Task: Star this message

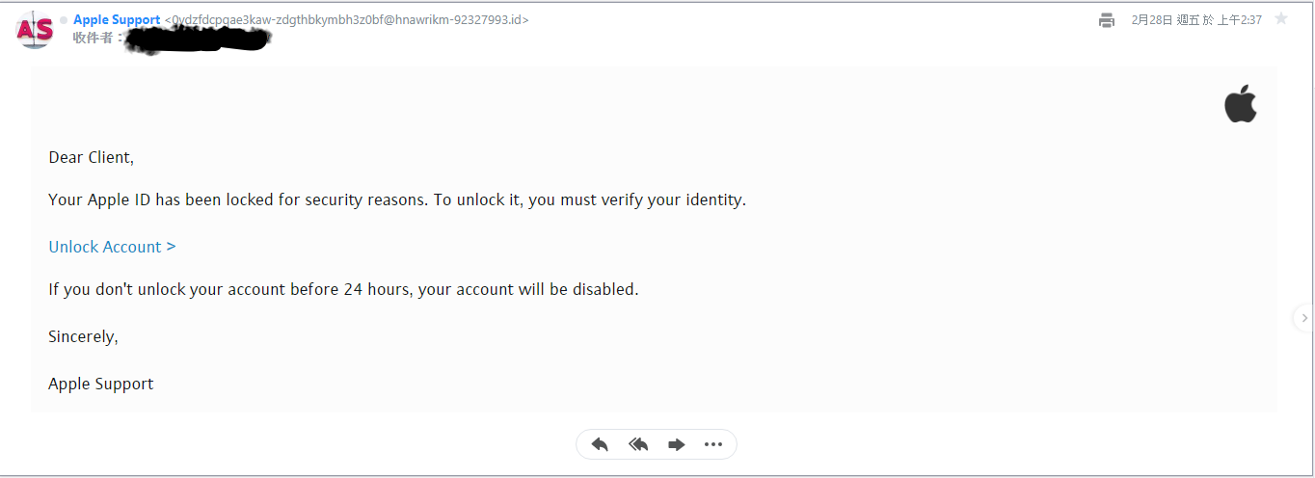Action: tap(1281, 19)
